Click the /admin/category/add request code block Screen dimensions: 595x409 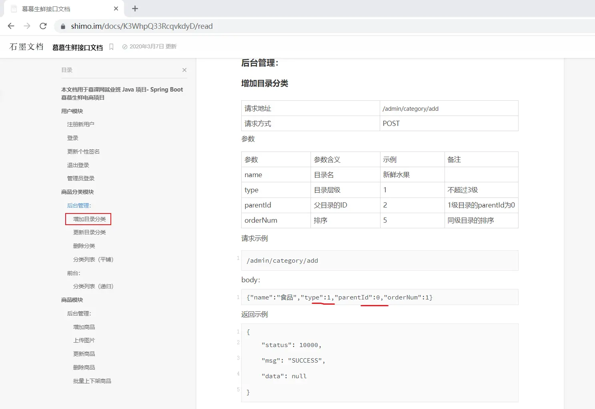click(379, 261)
